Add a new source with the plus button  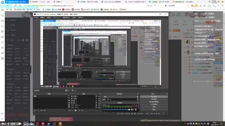tap(69, 110)
